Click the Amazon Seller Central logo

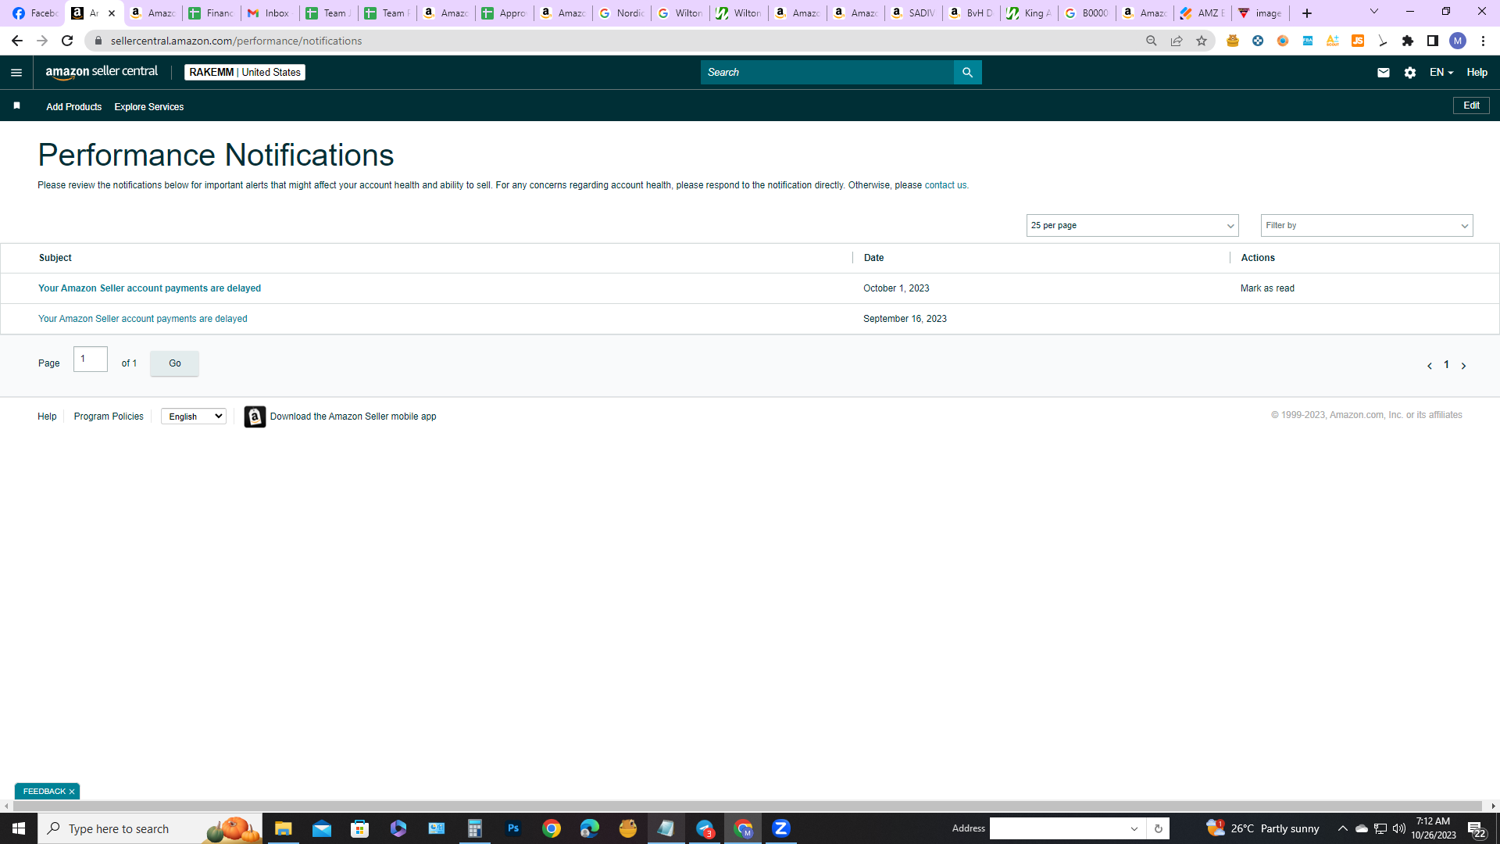(x=102, y=72)
